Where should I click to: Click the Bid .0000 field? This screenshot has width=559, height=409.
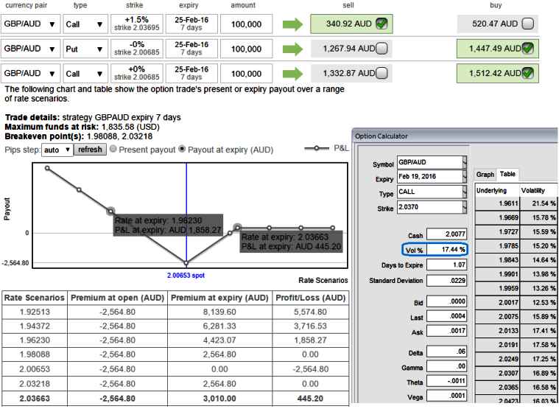[x=447, y=301]
